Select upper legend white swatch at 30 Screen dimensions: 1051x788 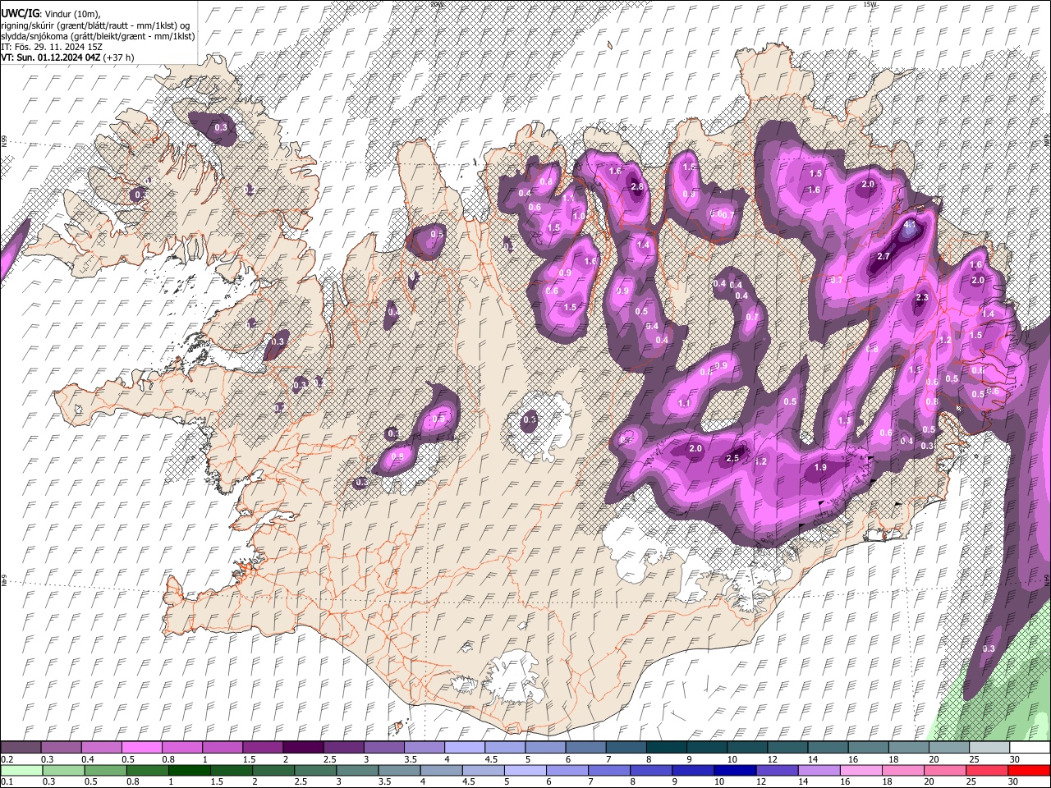1029,748
